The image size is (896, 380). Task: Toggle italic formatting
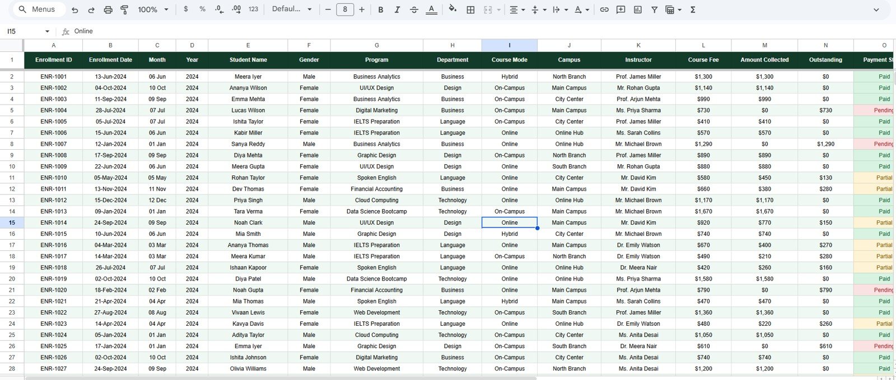(x=397, y=9)
